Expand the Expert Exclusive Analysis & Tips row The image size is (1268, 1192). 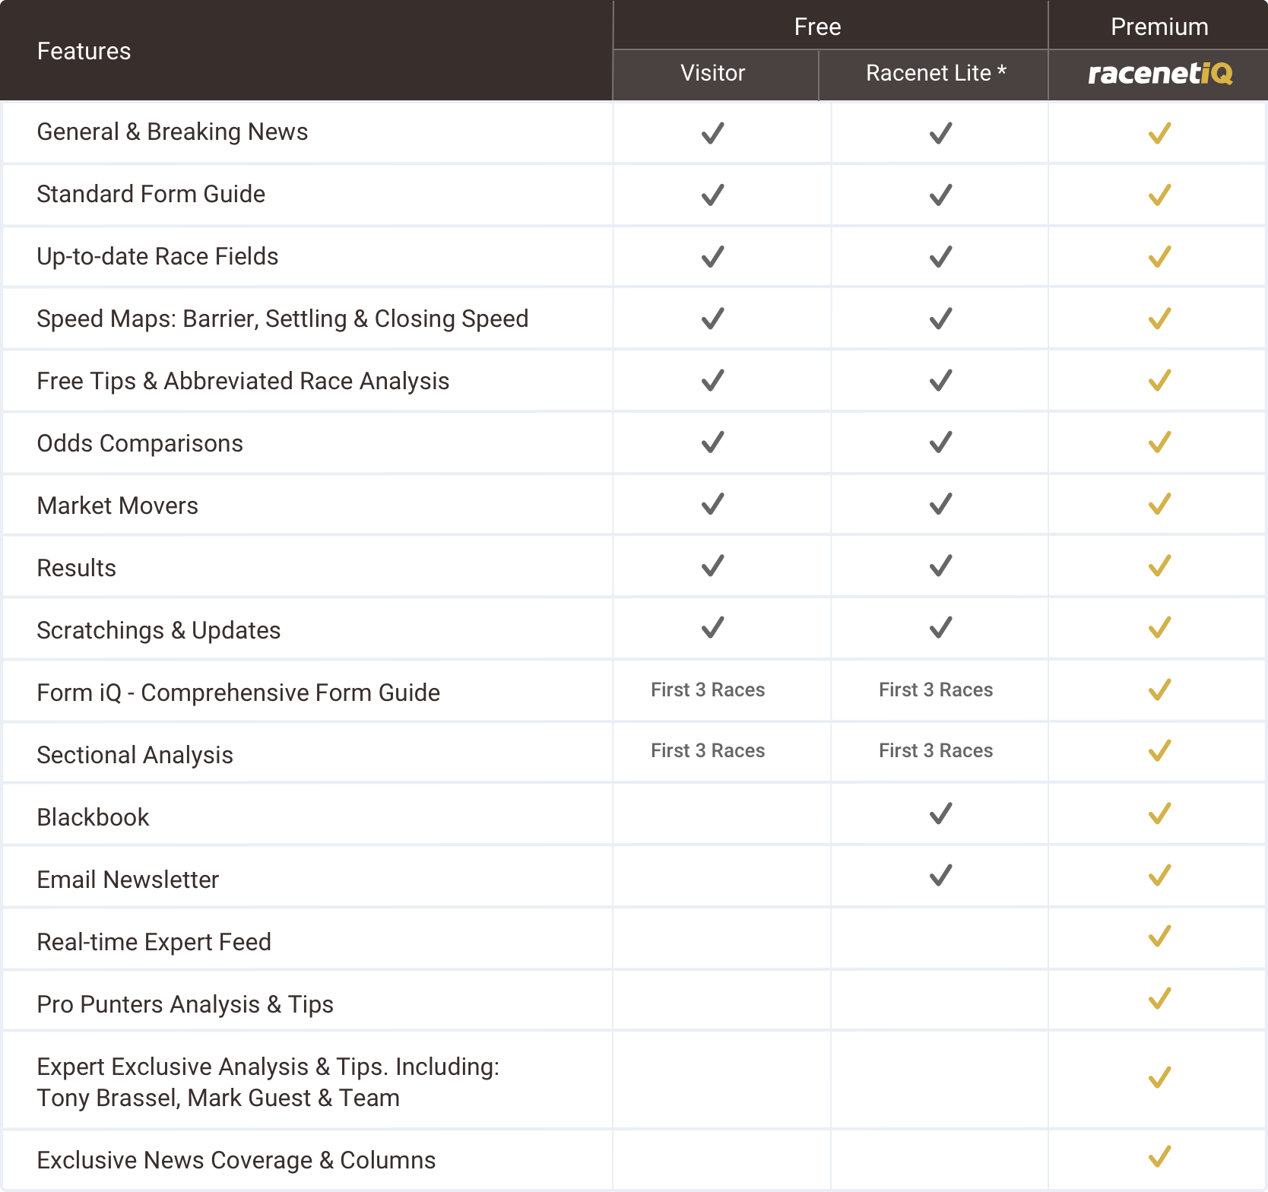click(268, 1081)
